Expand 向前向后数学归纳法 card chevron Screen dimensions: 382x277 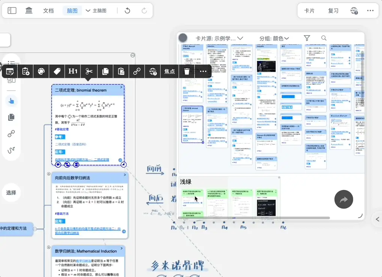click(125, 175)
